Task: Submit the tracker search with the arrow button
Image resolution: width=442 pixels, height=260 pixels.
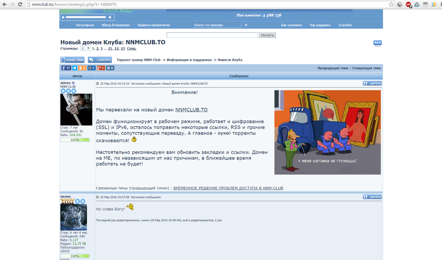Action: click(246, 25)
